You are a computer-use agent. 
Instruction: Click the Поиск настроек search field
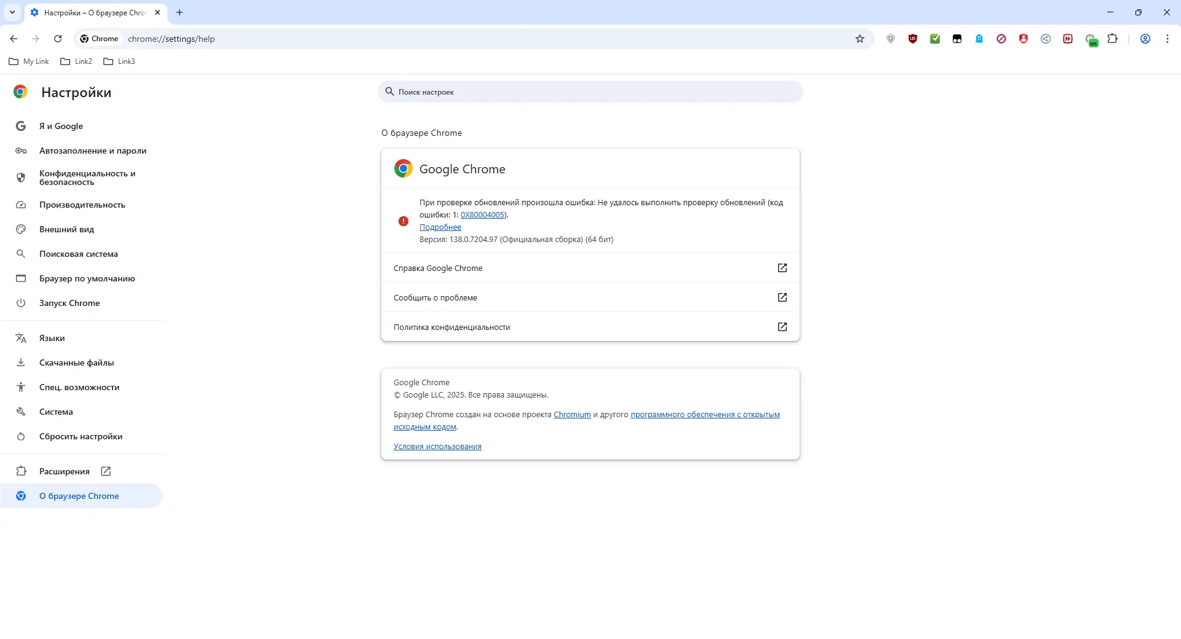[x=590, y=92]
